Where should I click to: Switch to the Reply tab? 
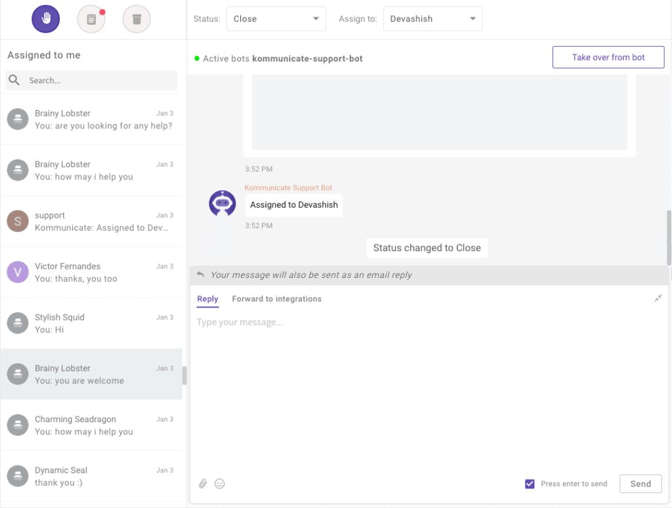(207, 299)
